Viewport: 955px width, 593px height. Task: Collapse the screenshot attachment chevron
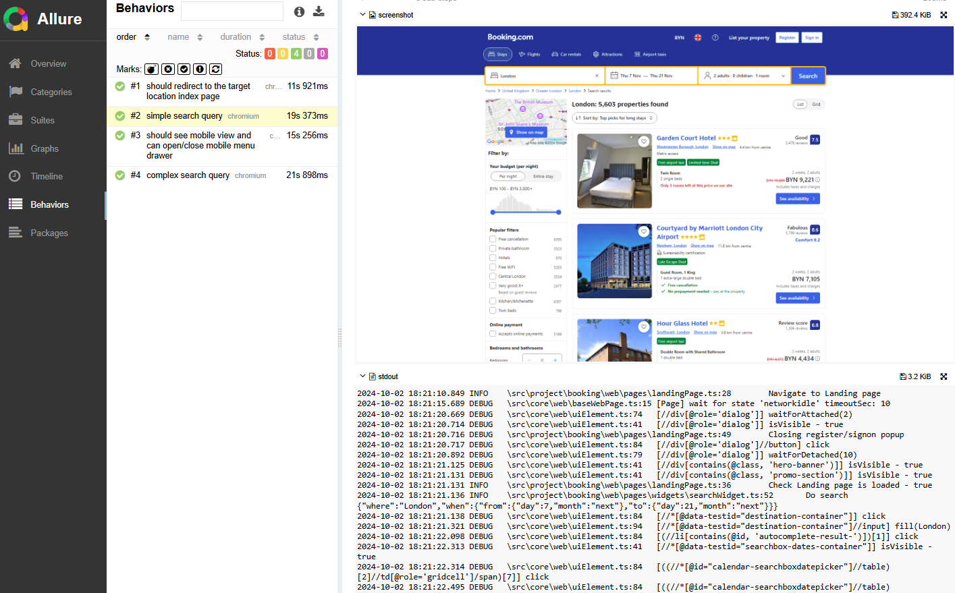pyautogui.click(x=362, y=14)
